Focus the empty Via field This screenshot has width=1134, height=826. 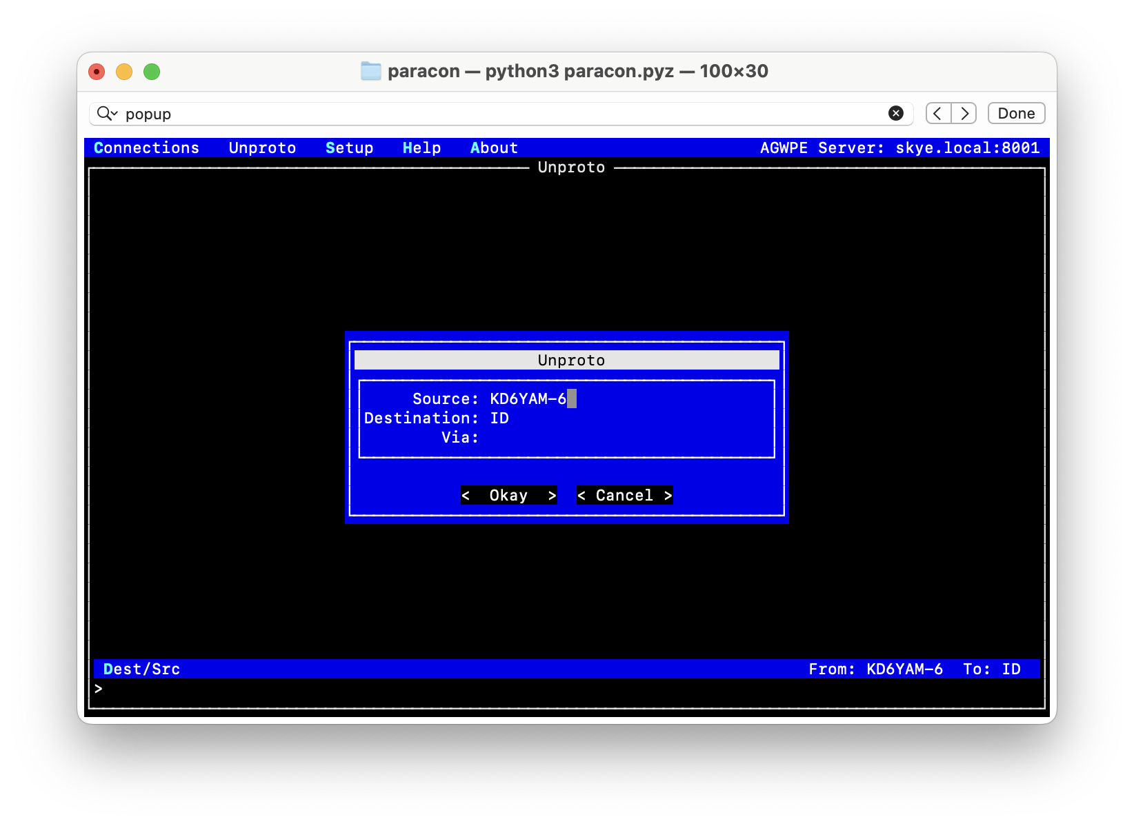(630, 437)
